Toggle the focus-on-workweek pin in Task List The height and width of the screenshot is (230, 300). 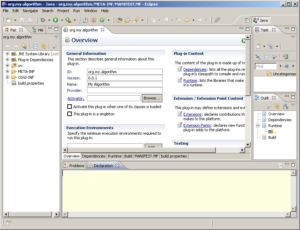pyautogui.click(x=274, y=57)
